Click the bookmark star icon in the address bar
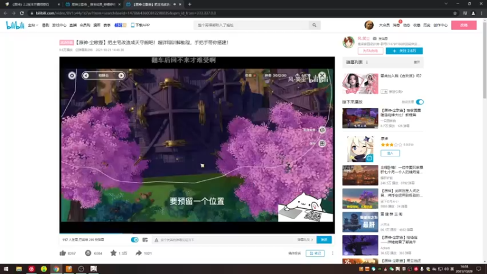The height and width of the screenshot is (274, 487). [455, 13]
